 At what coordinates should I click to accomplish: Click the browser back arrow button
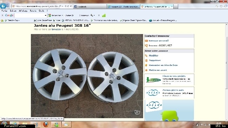tap(3, 6)
